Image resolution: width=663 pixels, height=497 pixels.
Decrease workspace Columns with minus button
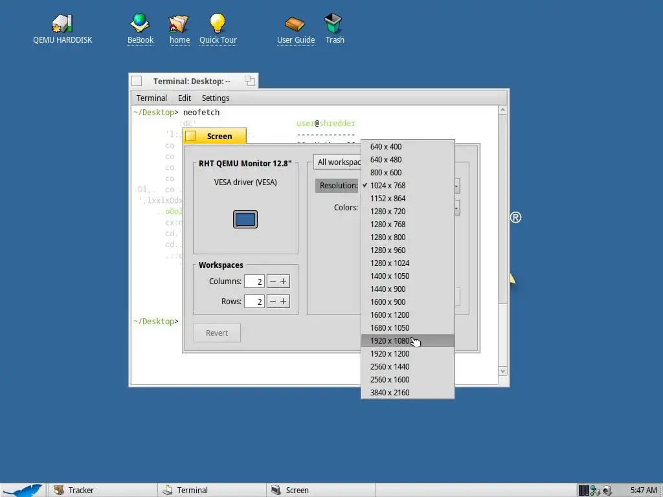click(273, 281)
